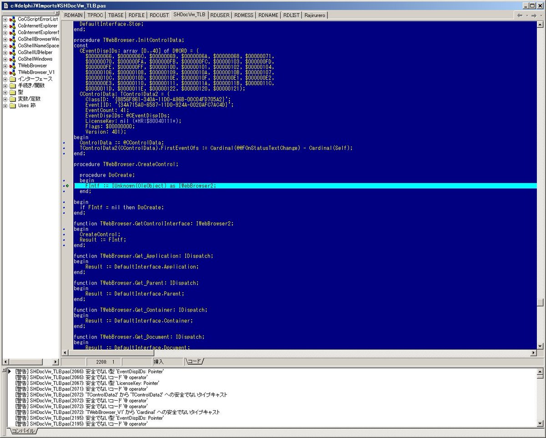Open the forward navigation history dropdown
Viewport: 546px width, 438px height.
pos(541,15)
